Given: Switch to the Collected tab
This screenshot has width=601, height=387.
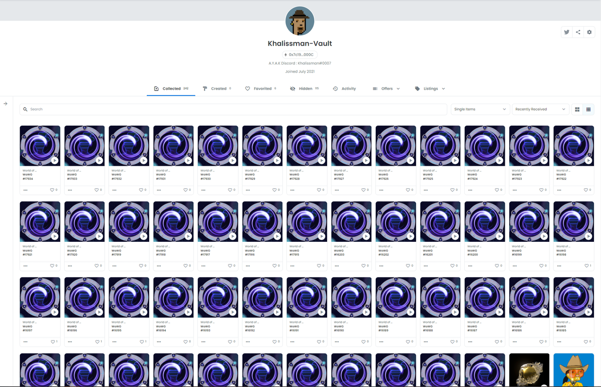Looking at the screenshot, I should coord(171,89).
